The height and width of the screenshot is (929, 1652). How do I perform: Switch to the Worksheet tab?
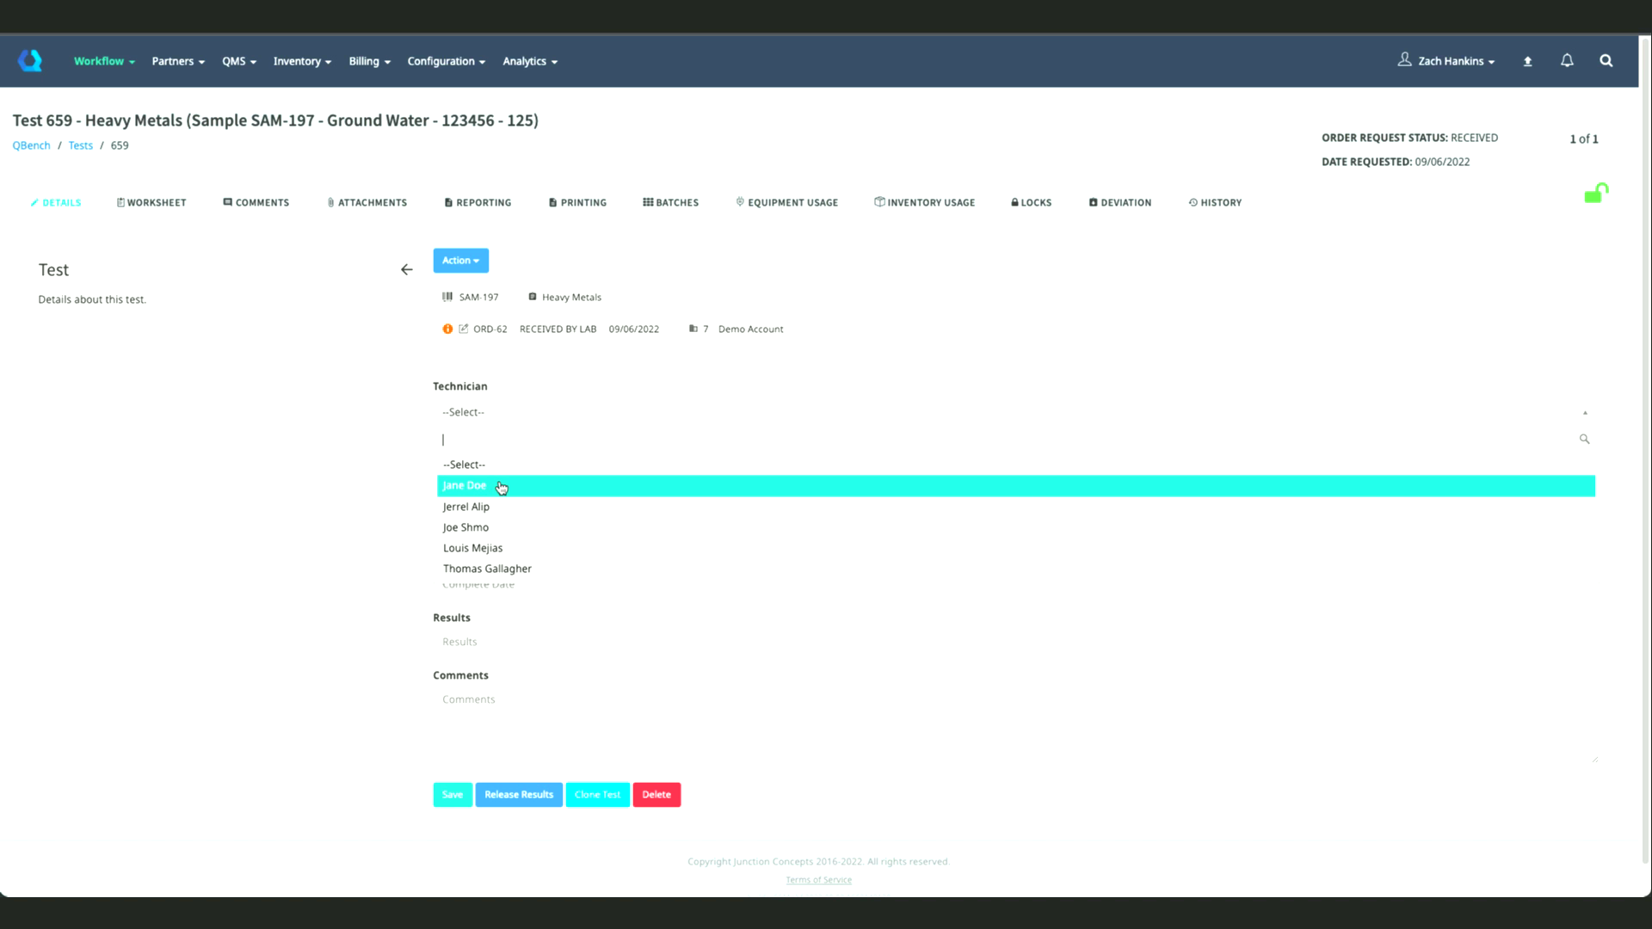click(151, 203)
